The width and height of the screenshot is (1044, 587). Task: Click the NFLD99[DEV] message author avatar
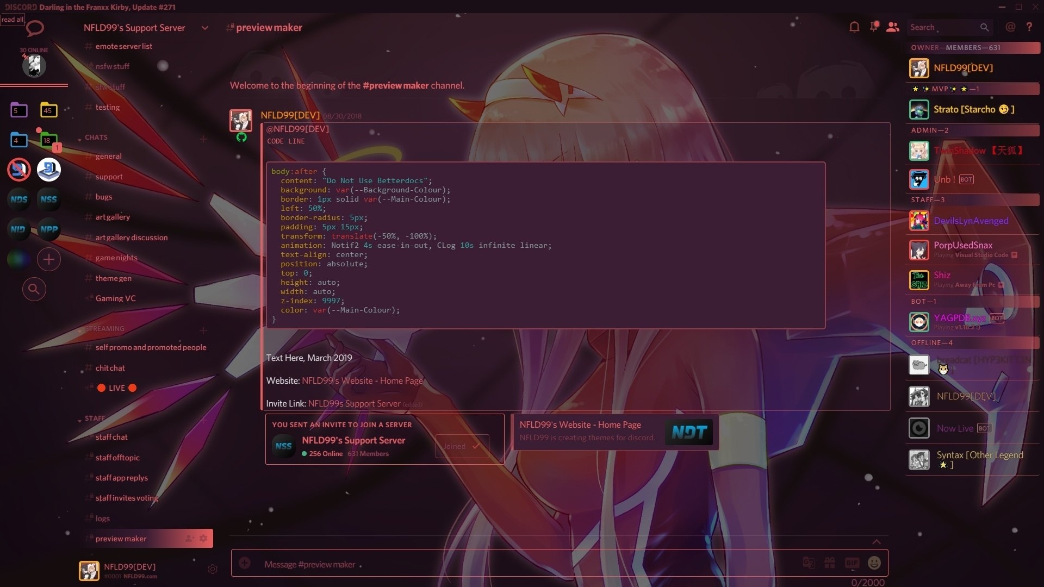[x=241, y=120]
